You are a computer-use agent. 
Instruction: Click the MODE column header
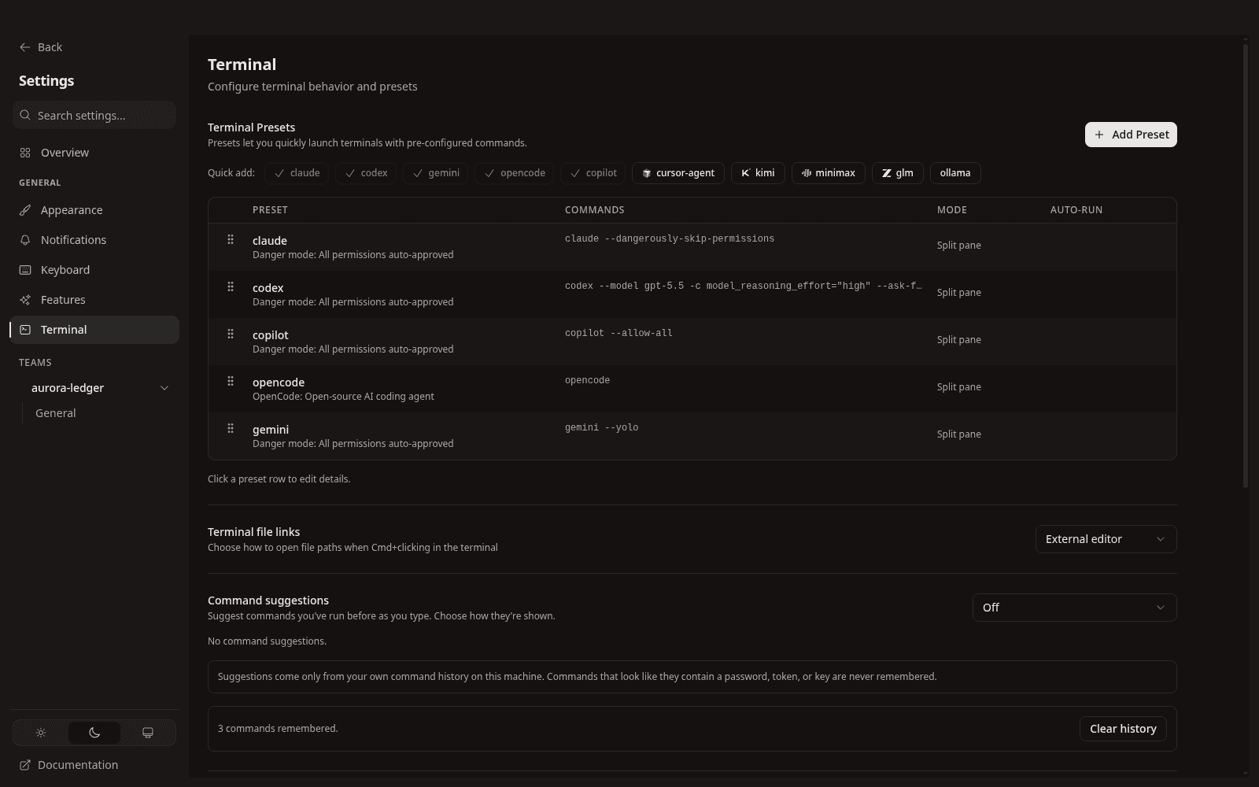click(x=952, y=210)
